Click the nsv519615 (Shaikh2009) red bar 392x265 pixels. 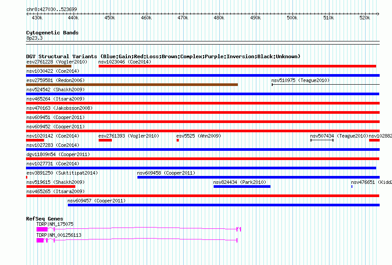tap(51, 187)
